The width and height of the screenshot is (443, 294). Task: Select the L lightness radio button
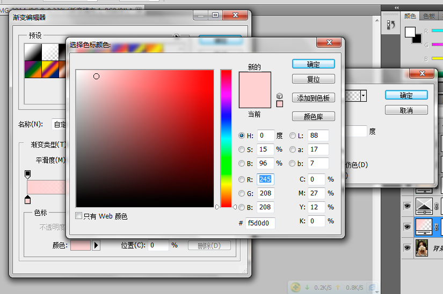point(293,135)
